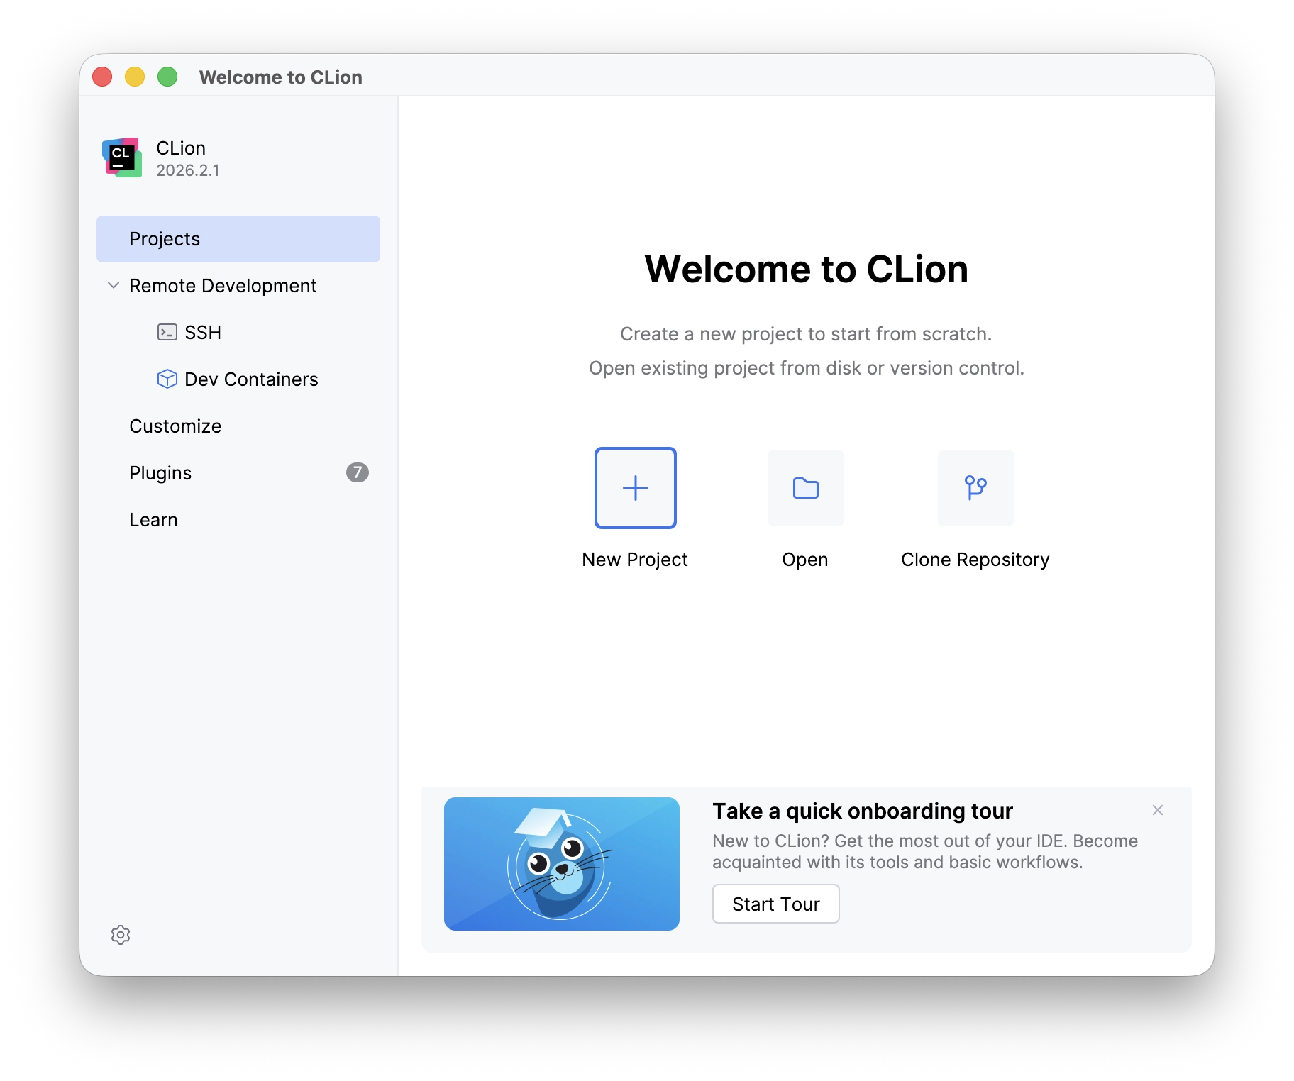Open the Customize tab
Image resolution: width=1294 pixels, height=1081 pixels.
(x=238, y=426)
